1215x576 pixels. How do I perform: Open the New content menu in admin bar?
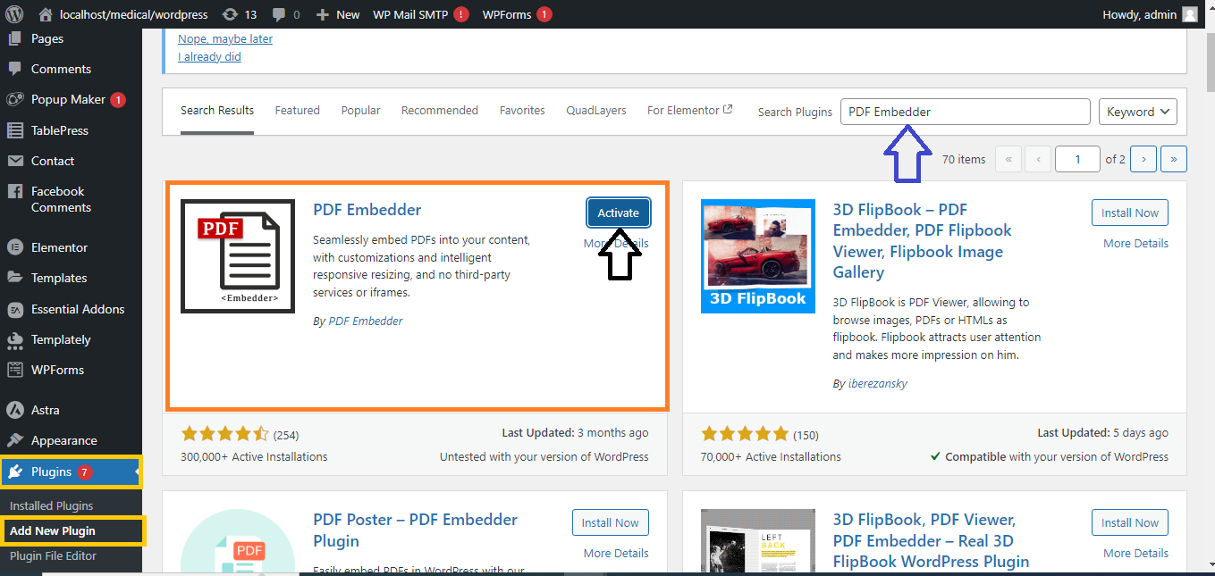[338, 14]
